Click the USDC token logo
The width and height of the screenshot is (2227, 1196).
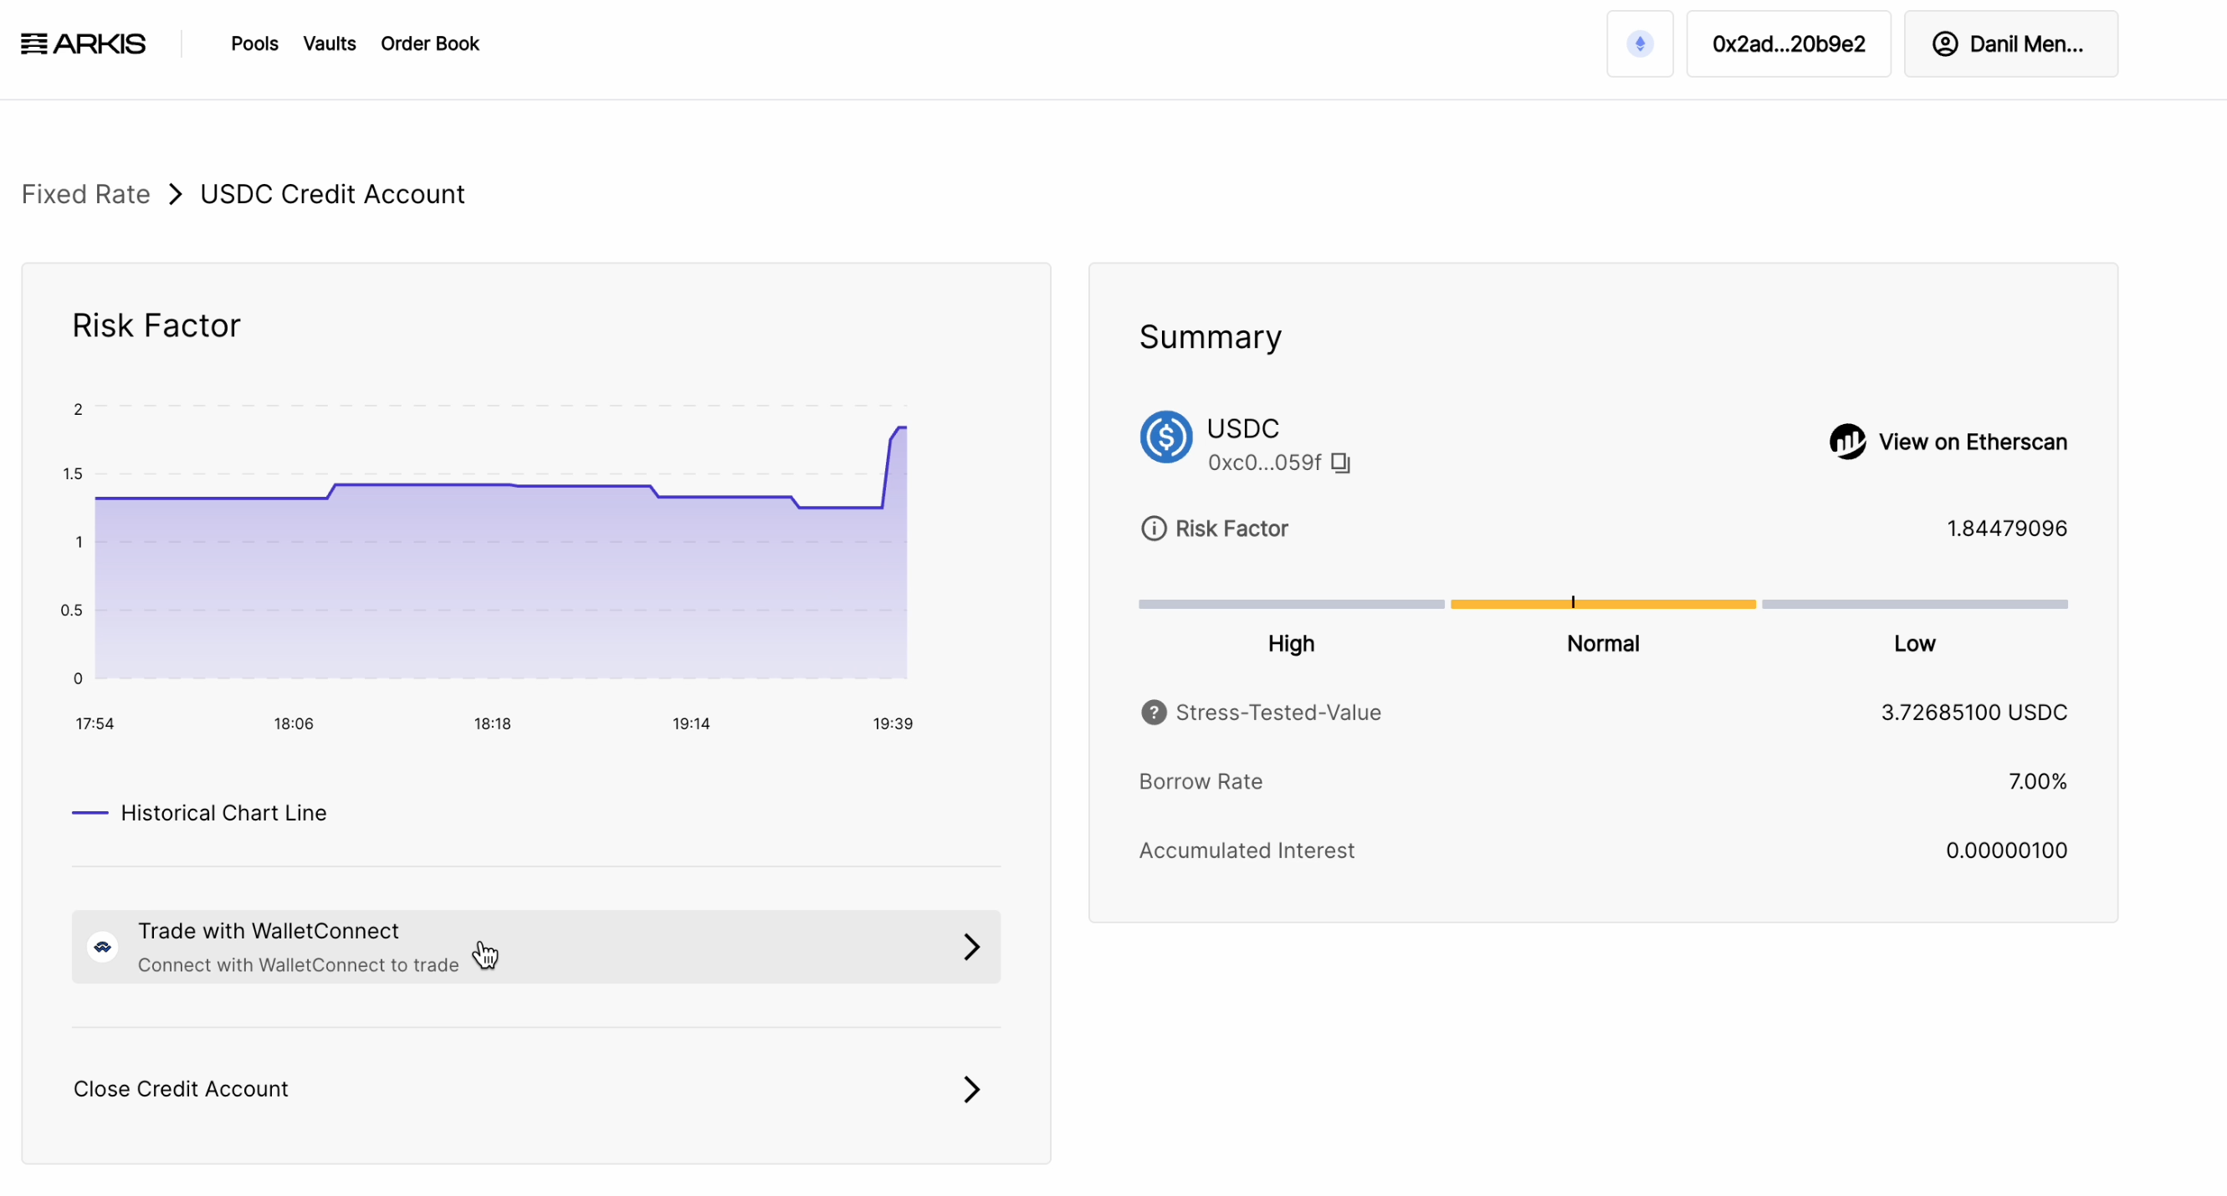(x=1165, y=437)
